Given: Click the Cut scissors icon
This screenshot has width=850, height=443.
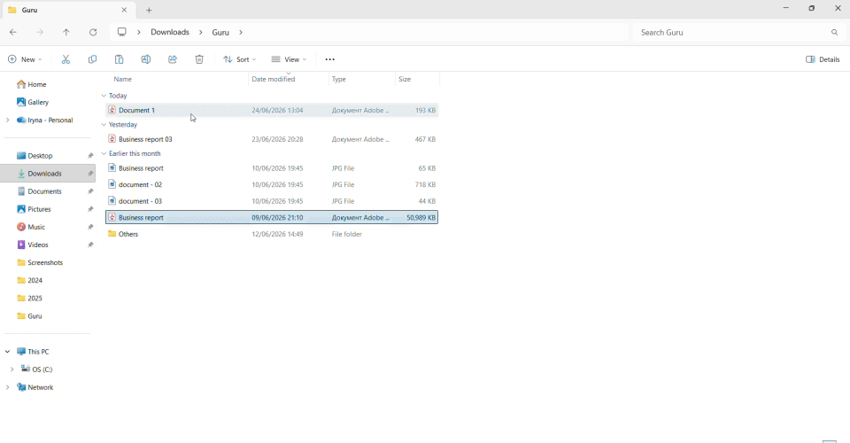Looking at the screenshot, I should (66, 59).
